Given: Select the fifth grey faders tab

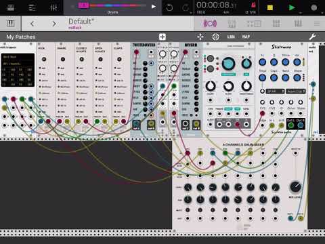Looking at the screenshot, I should (x=298, y=24).
